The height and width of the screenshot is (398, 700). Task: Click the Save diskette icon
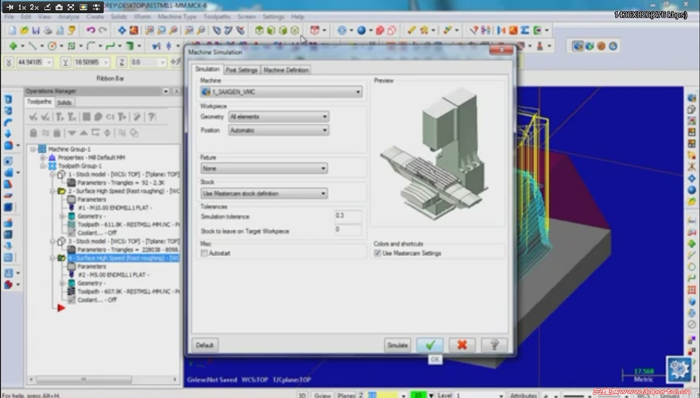[x=36, y=31]
